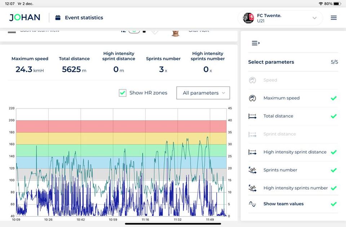Click the JOHAN logo

tap(24, 17)
